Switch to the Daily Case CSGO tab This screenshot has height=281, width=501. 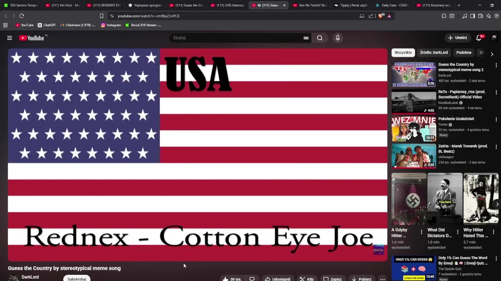(392, 5)
